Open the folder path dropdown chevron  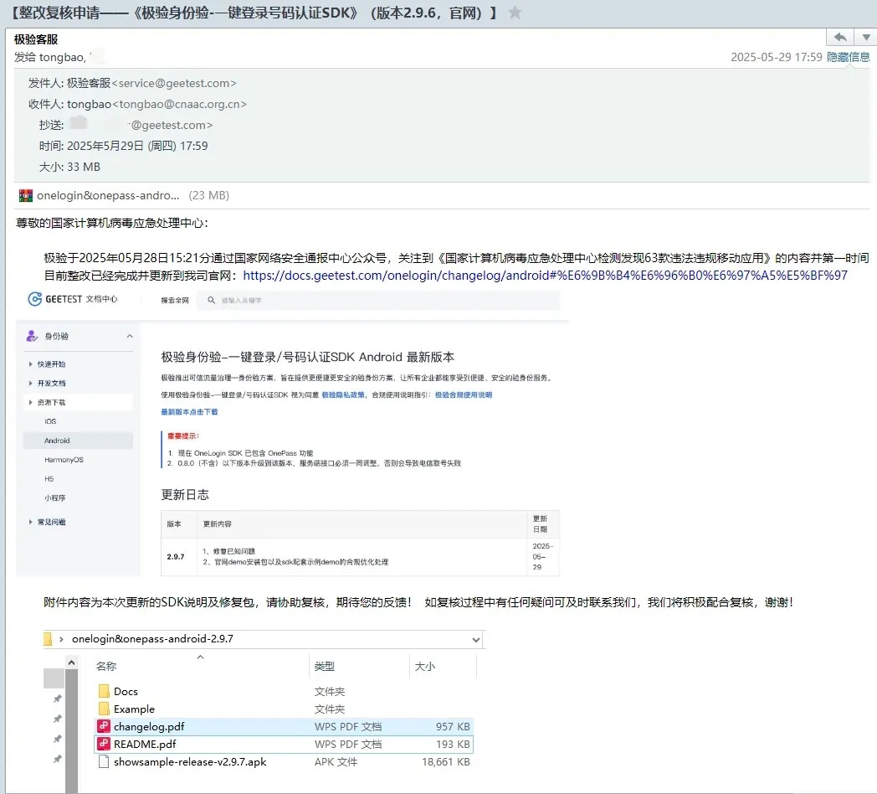(475, 639)
